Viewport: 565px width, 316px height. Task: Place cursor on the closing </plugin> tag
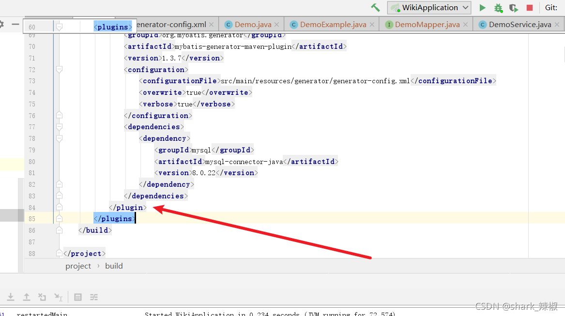pyautogui.click(x=128, y=208)
